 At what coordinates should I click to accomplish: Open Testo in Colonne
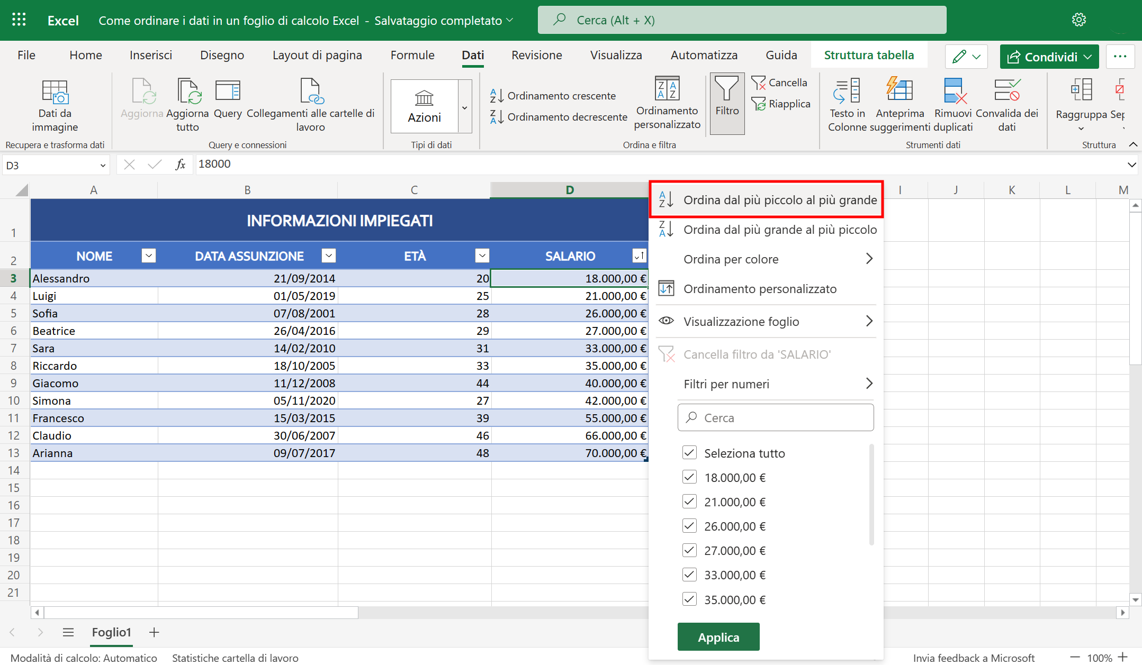pos(847,103)
